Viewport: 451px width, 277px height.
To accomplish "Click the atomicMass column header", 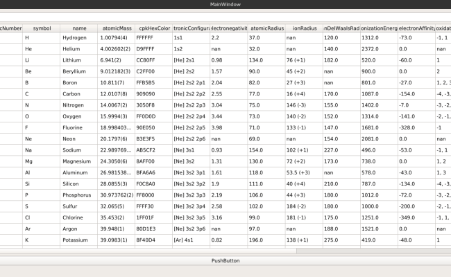I will (x=116, y=28).
